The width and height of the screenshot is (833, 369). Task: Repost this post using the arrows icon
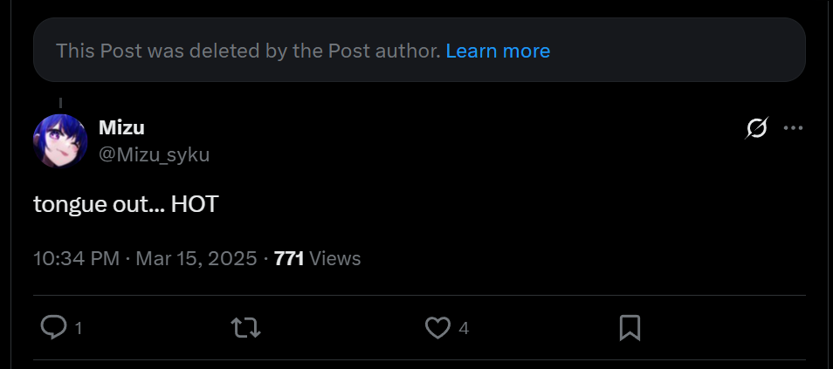point(245,328)
